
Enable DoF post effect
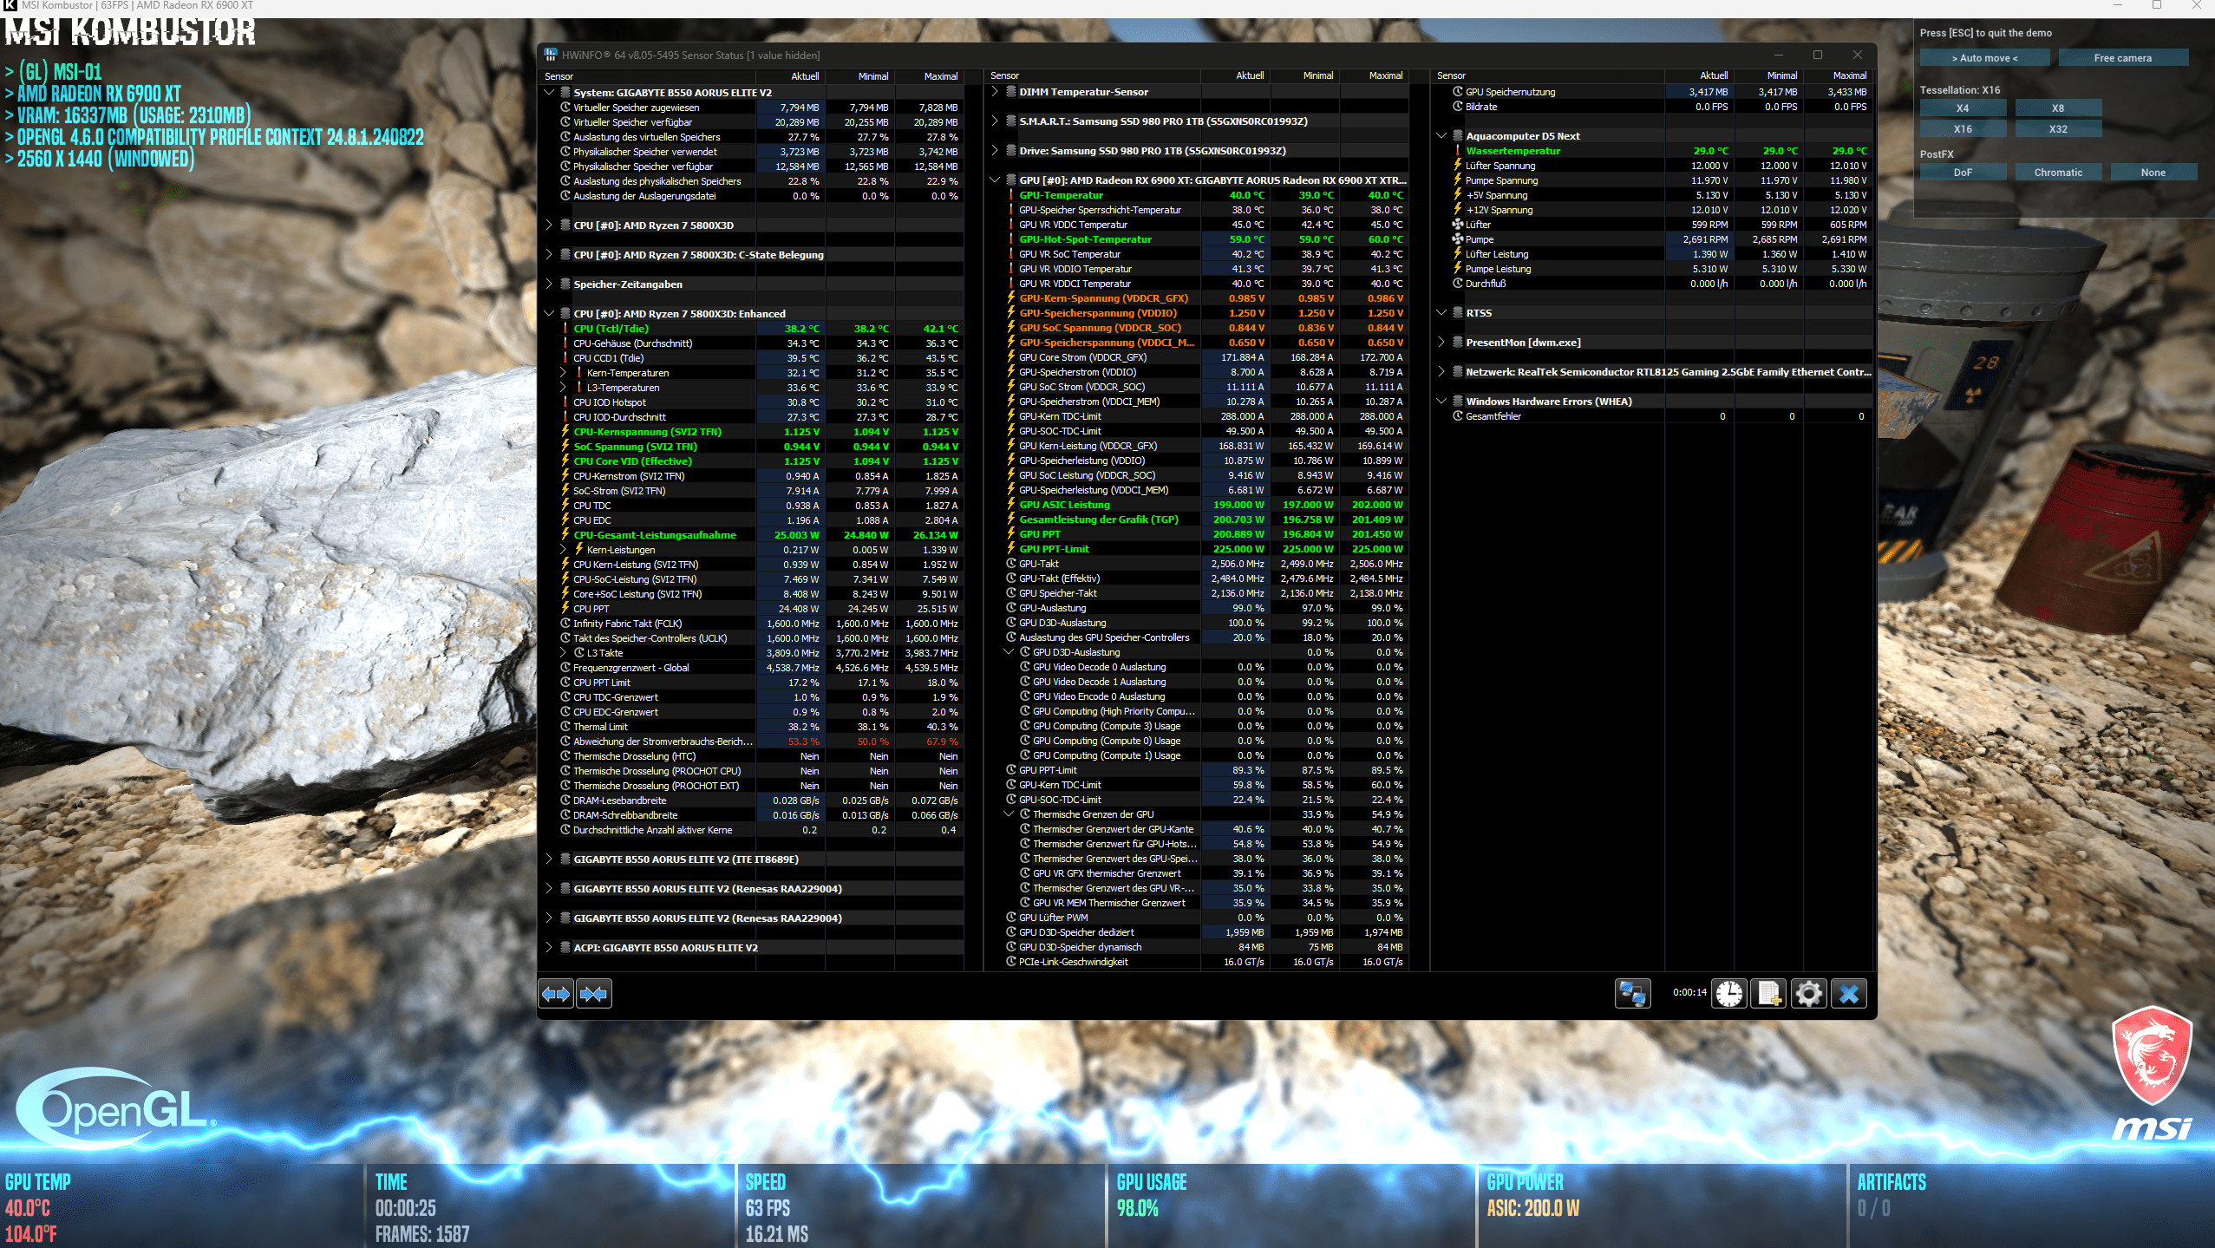tap(1963, 173)
